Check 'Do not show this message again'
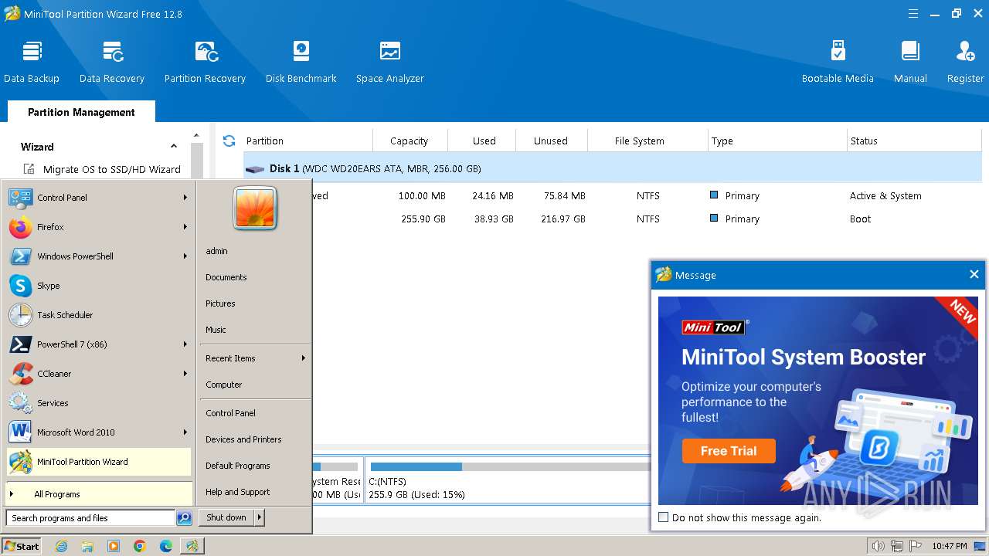This screenshot has height=556, width=989. click(663, 517)
